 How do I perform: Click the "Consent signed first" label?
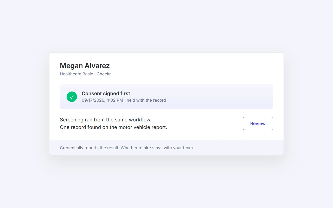click(106, 93)
